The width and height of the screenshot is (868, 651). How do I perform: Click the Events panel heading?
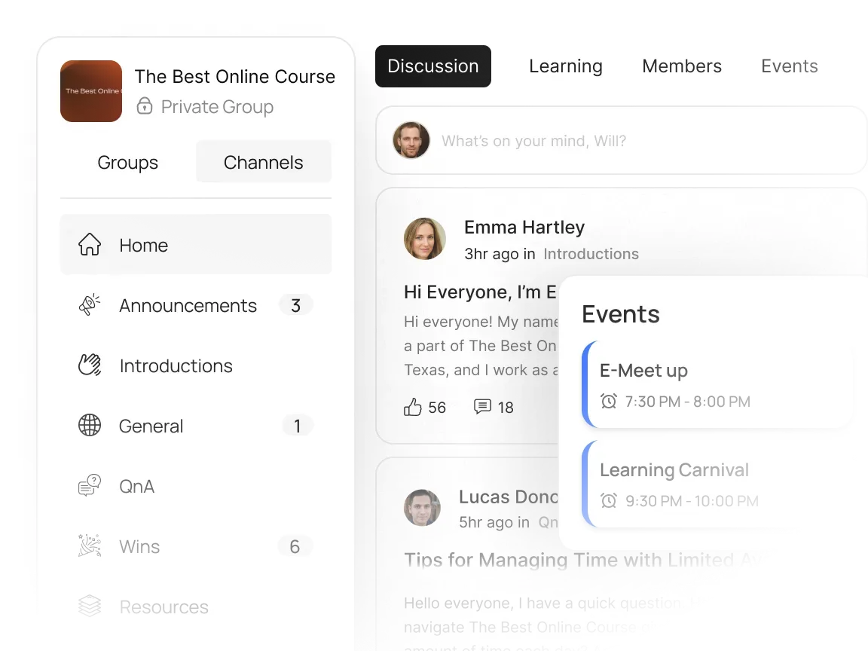(x=621, y=314)
